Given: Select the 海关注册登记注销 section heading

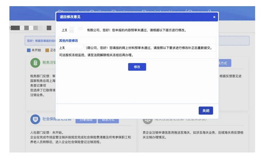Looking at the screenshot, I should [178, 119].
